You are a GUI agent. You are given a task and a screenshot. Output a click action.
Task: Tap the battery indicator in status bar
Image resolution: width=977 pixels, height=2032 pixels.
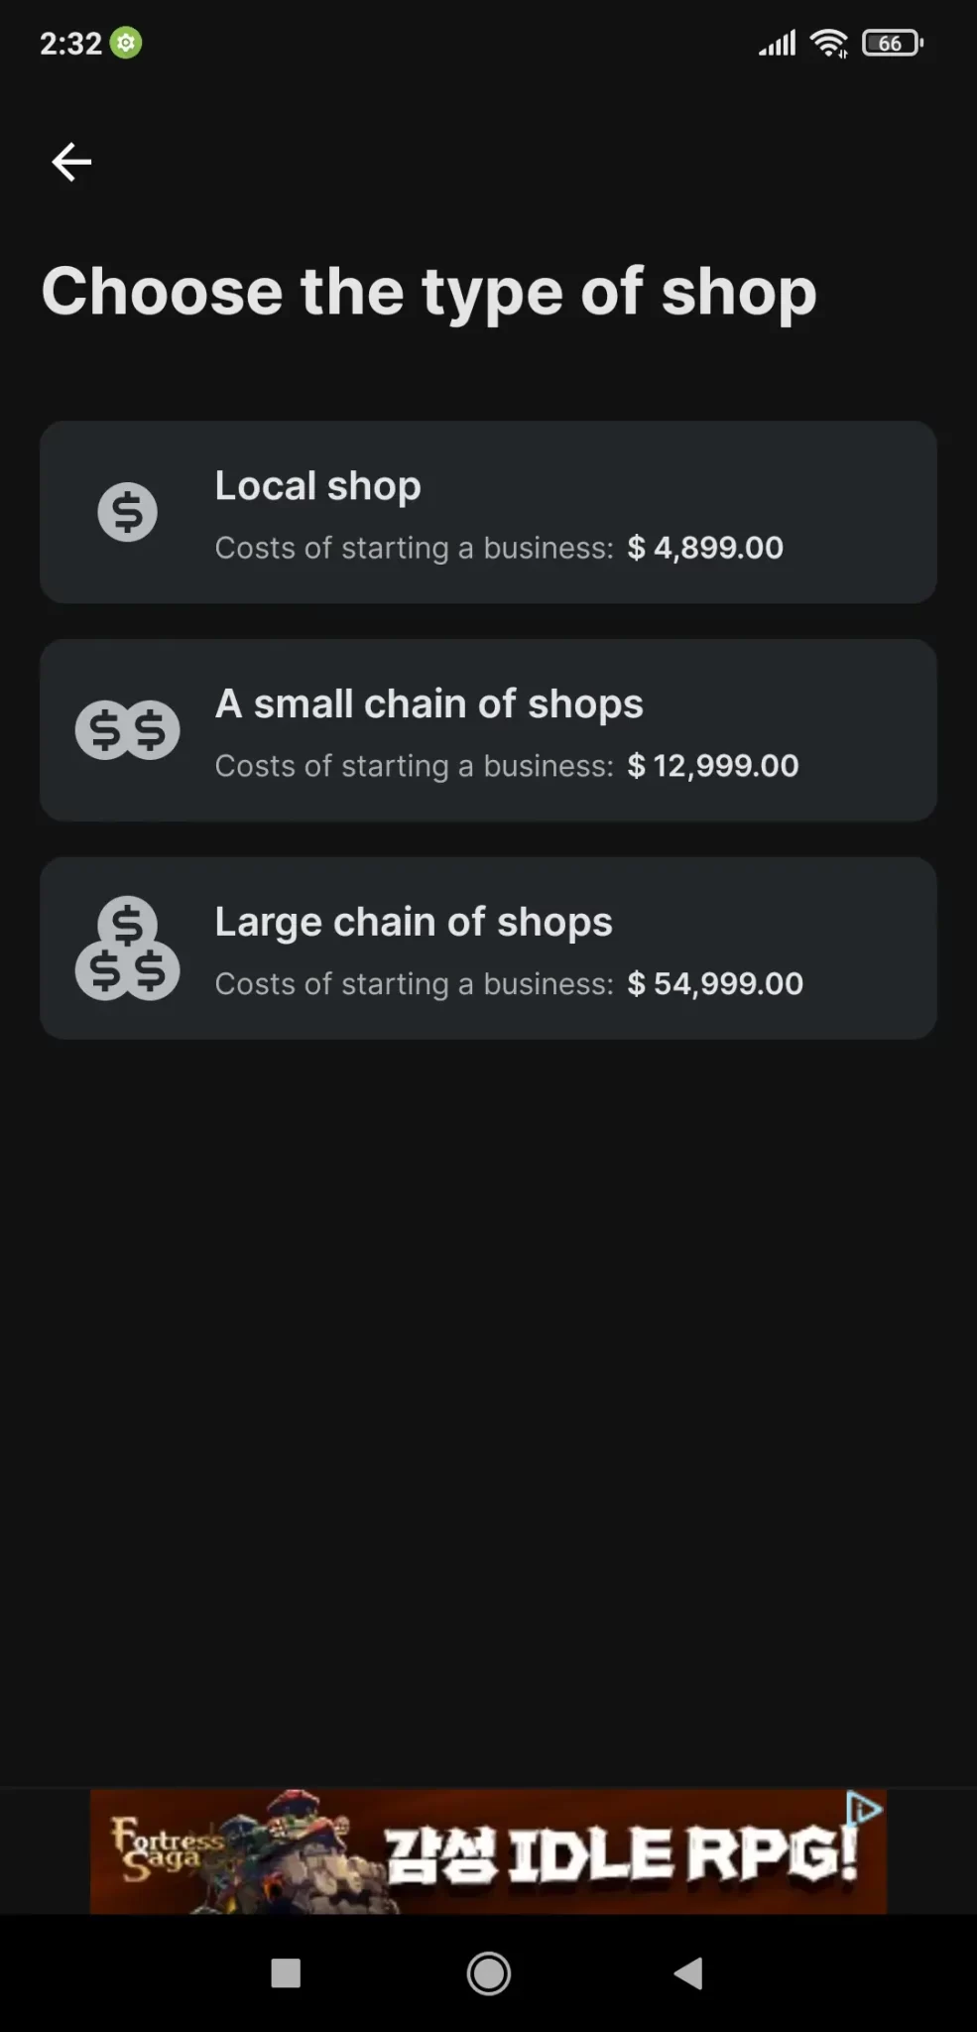tap(892, 44)
